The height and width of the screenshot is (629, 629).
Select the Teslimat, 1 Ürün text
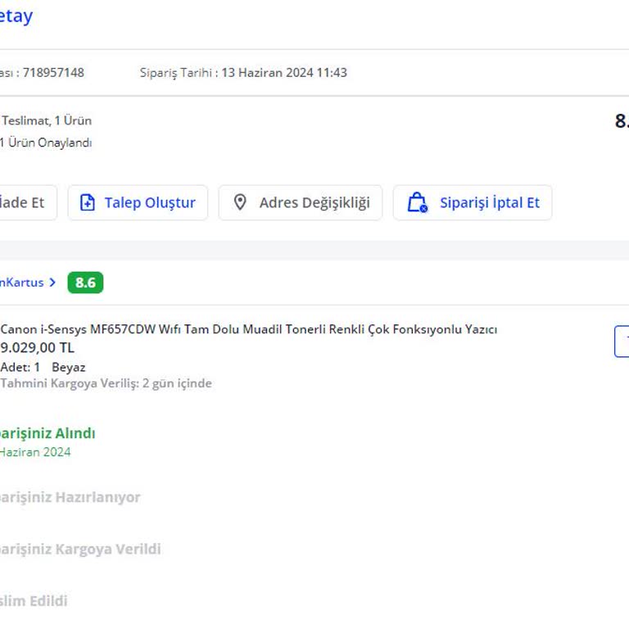[x=47, y=120]
